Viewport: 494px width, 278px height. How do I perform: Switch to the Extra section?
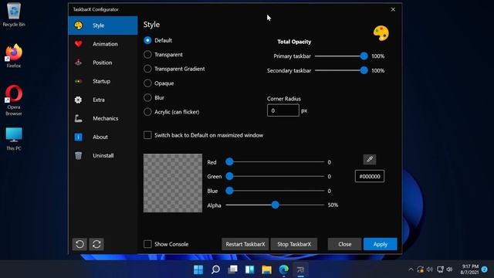(x=103, y=100)
